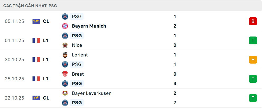Click the Bayern Munich club crest
The height and width of the screenshot is (109, 263).
(65, 26)
